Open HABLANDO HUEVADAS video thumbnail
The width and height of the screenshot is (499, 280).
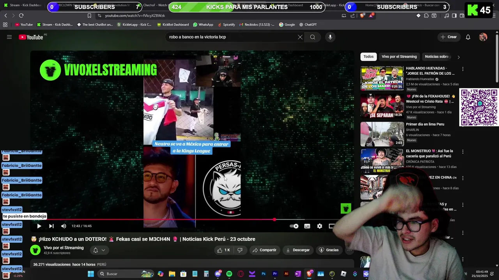pos(382,78)
